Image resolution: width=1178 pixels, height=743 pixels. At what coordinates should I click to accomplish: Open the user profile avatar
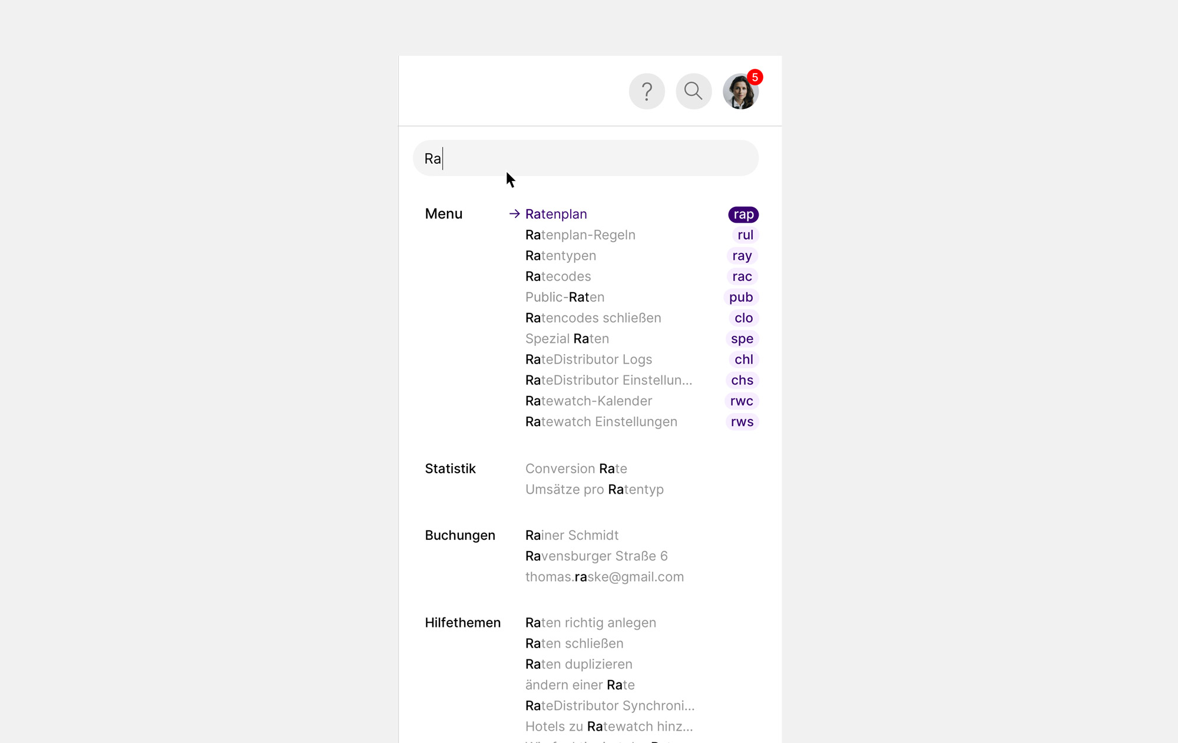coord(739,93)
